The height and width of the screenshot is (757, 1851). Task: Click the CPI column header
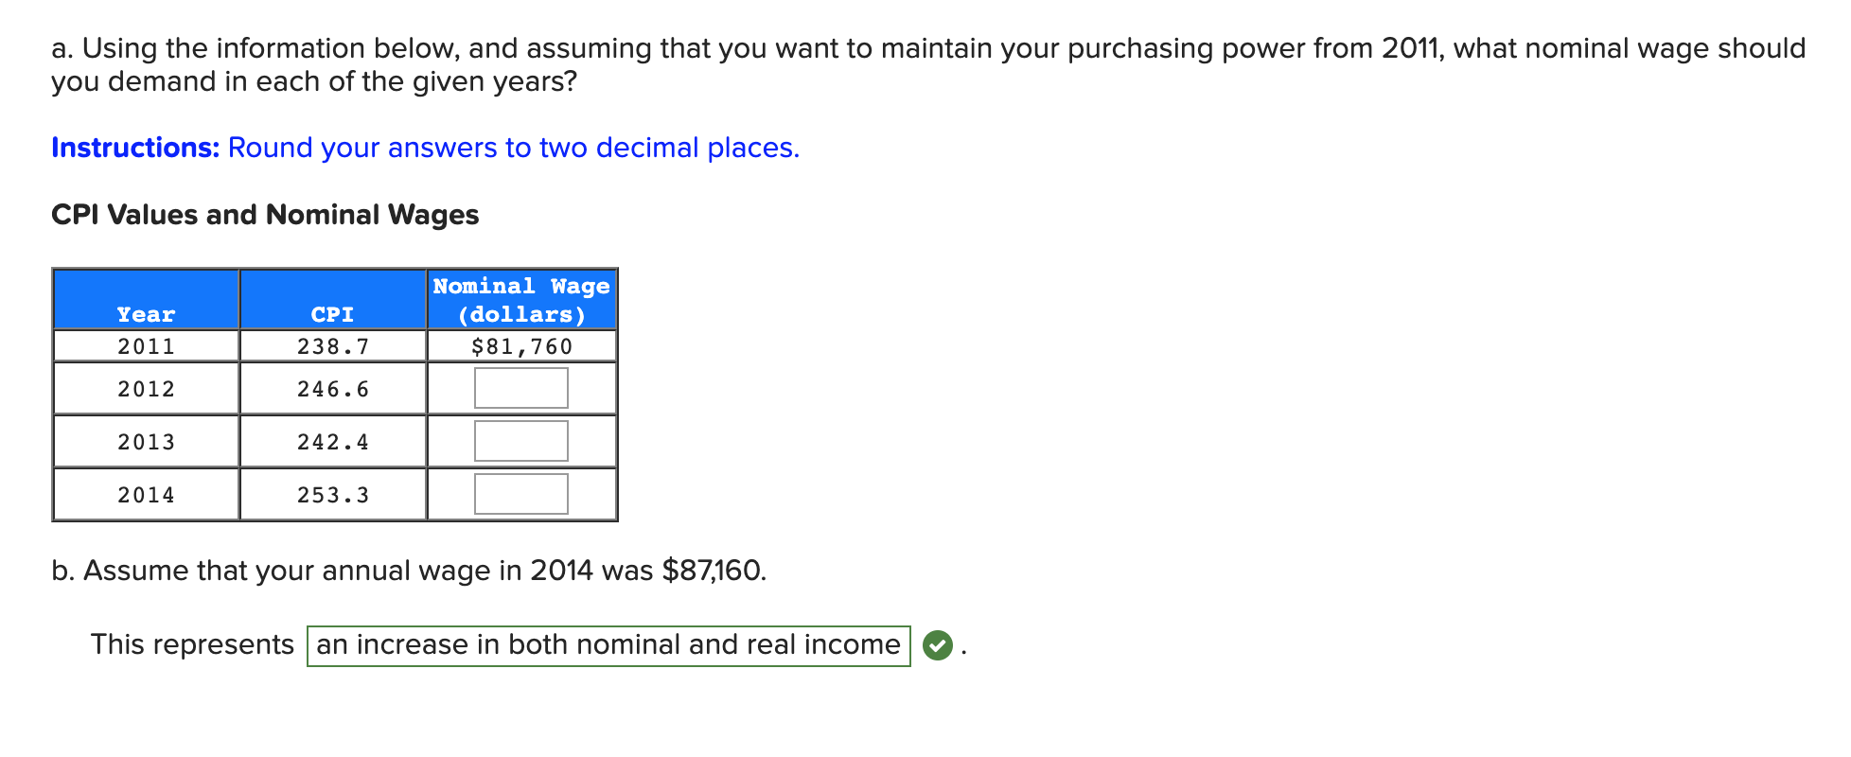tap(333, 313)
